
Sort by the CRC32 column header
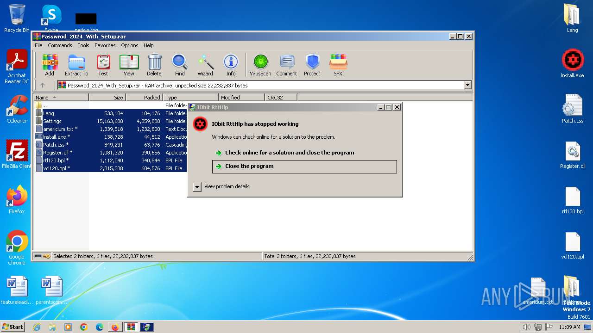(x=281, y=98)
